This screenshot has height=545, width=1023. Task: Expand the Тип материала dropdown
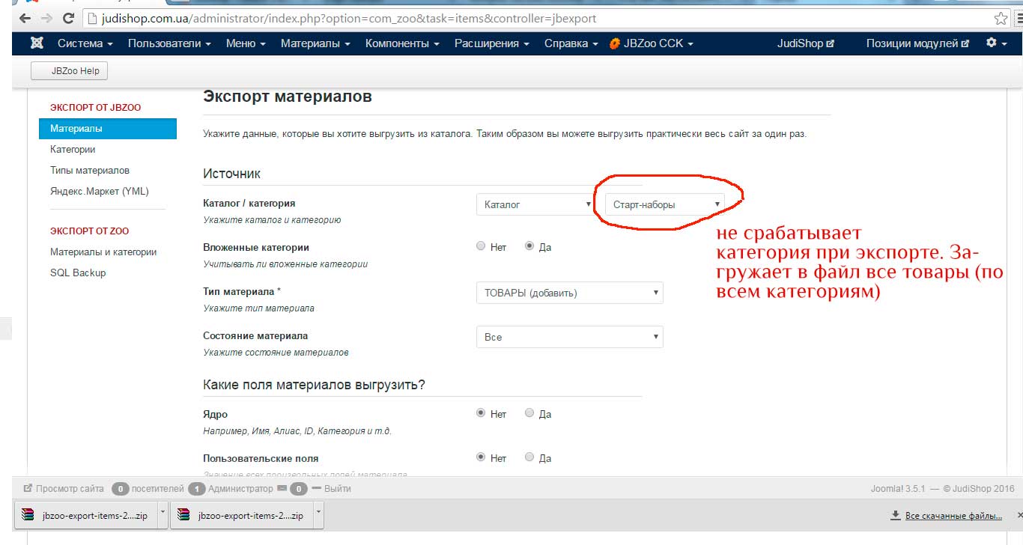pos(569,293)
